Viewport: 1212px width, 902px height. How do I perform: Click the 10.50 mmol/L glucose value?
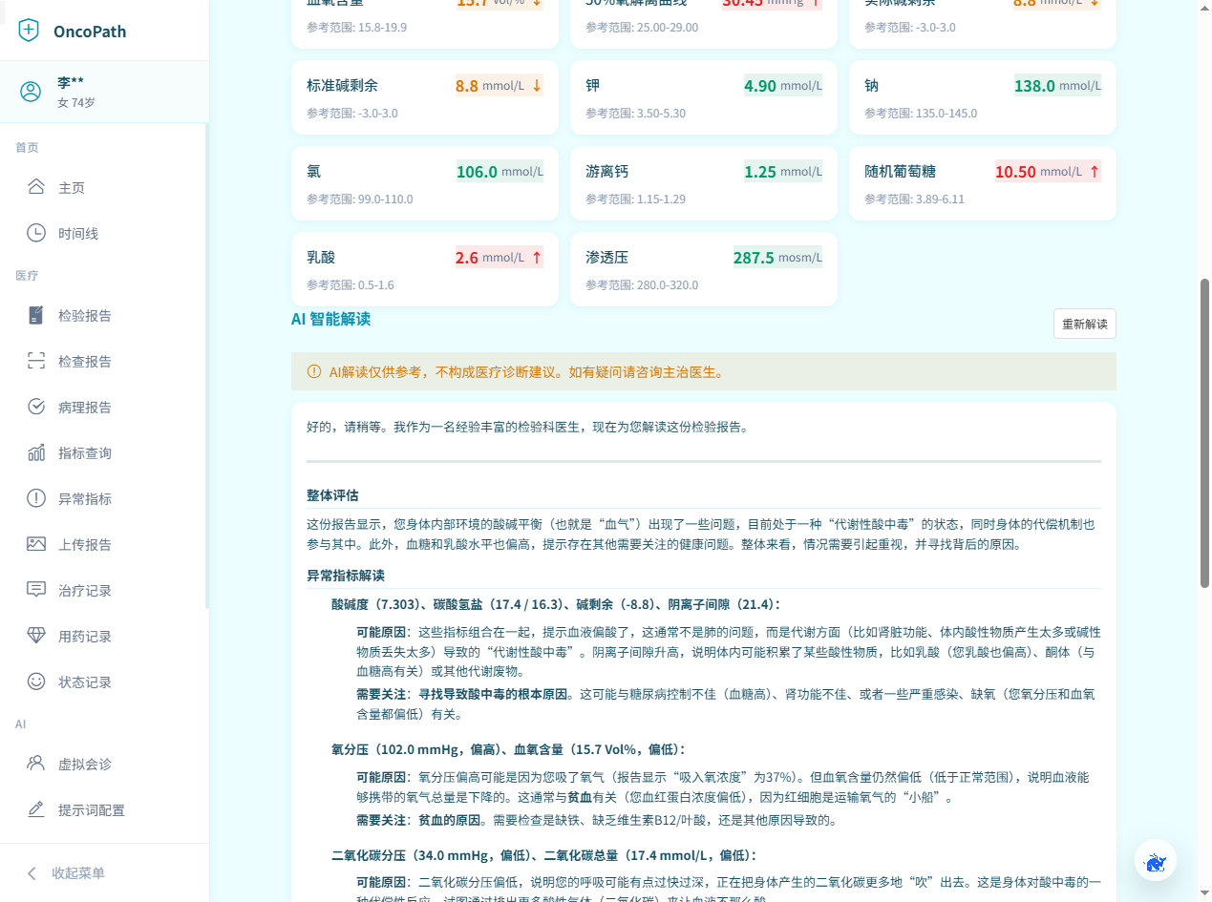click(x=1048, y=172)
